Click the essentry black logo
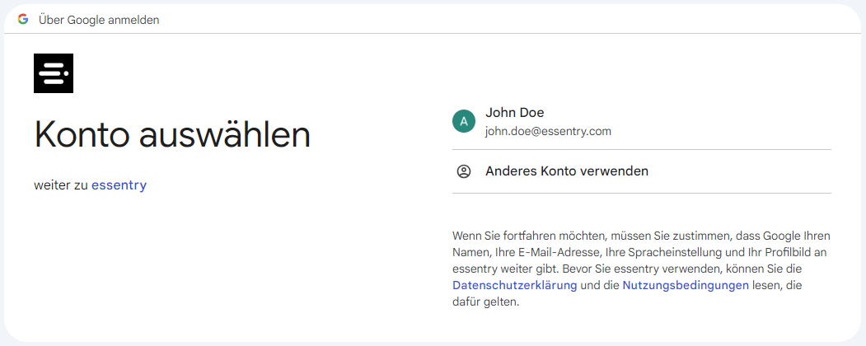This screenshot has width=866, height=346. [54, 72]
